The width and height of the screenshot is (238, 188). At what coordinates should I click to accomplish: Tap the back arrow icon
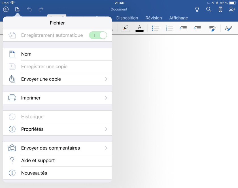coord(6,9)
